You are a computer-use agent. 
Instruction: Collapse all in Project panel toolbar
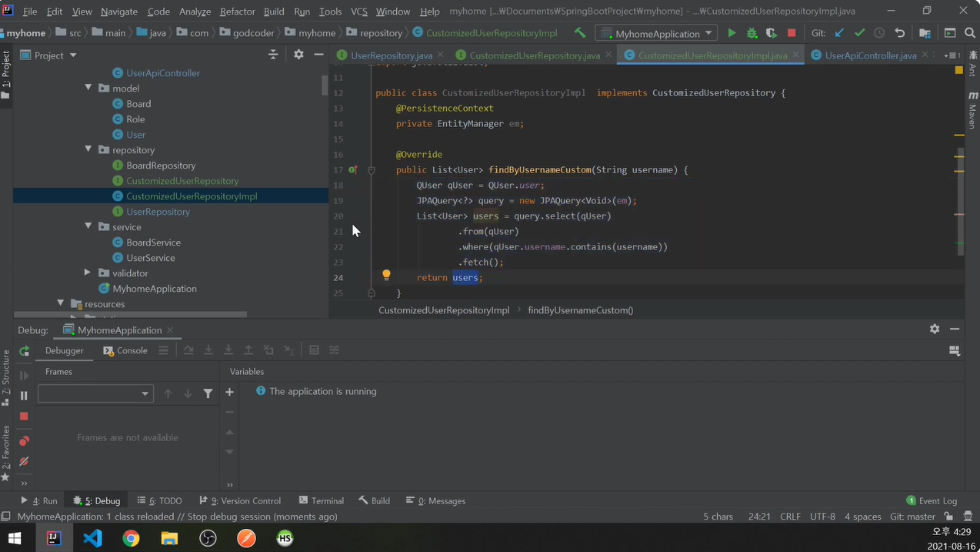[x=273, y=55]
